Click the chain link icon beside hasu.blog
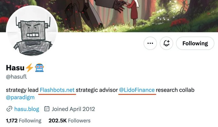Viewport: 218px width, 127px height. 9,109
